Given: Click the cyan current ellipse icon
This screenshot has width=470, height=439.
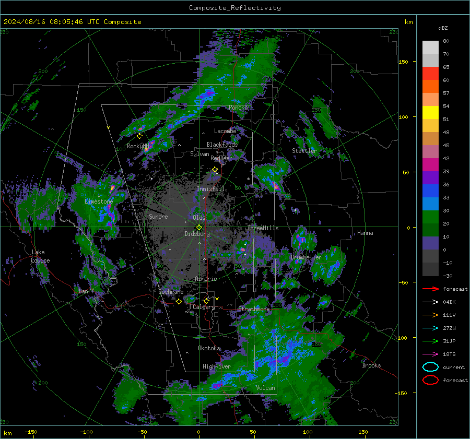Looking at the screenshot, I should [x=430, y=367].
